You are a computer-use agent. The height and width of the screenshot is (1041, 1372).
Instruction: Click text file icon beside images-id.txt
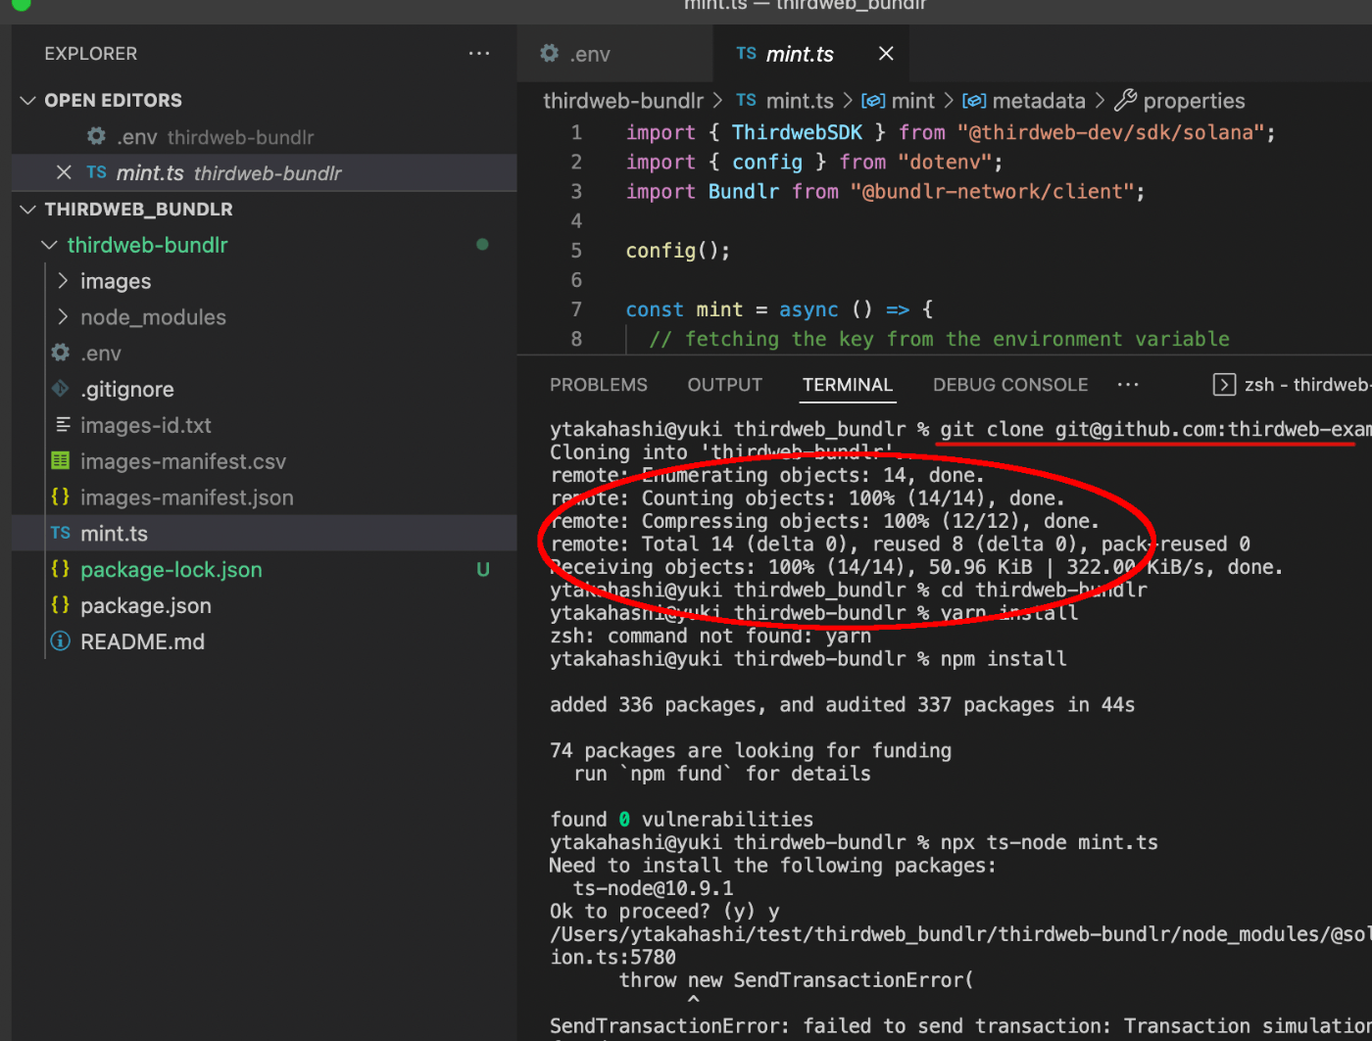pos(63,425)
